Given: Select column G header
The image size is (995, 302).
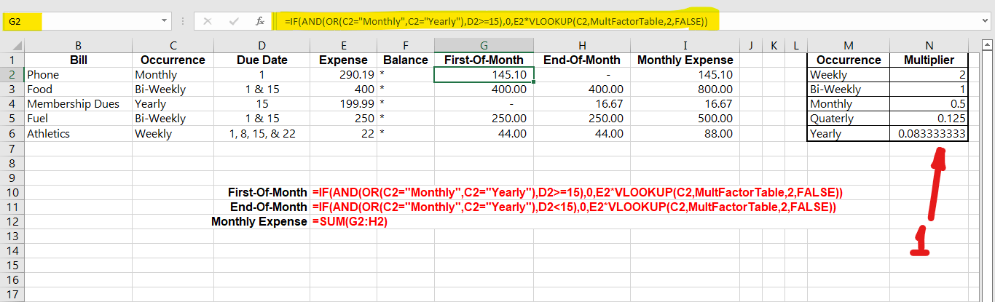Looking at the screenshot, I should click(484, 45).
